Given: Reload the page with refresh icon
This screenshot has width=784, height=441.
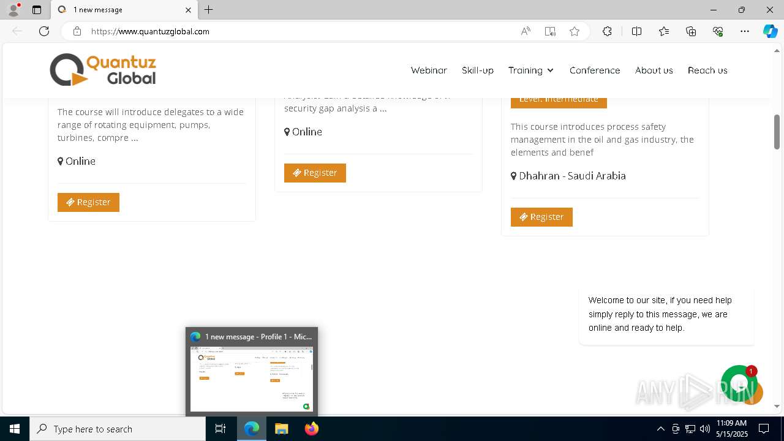Looking at the screenshot, I should click(44, 31).
